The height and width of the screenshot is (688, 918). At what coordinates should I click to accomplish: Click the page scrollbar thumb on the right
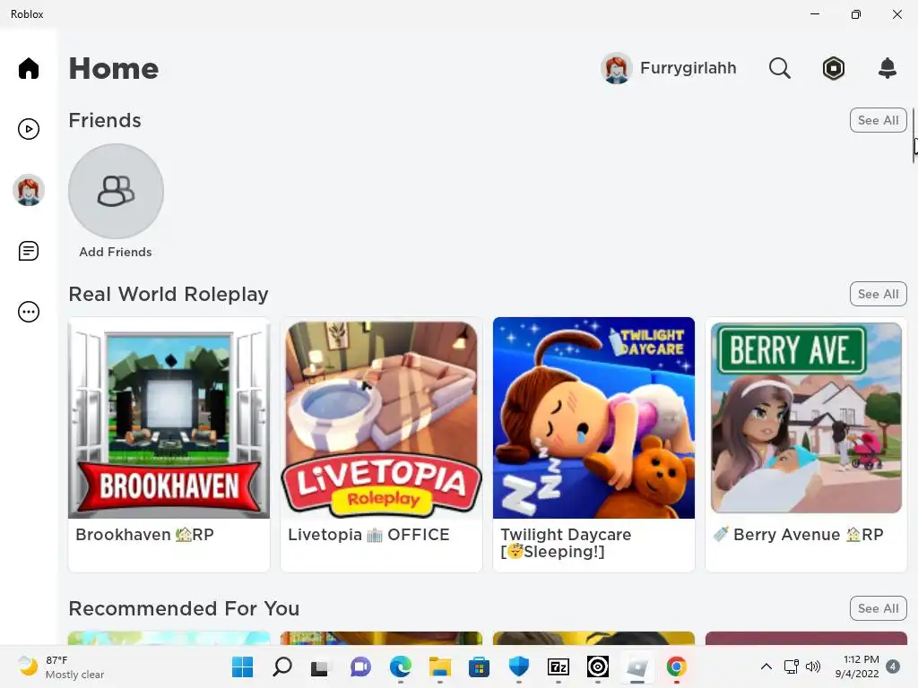click(914, 134)
